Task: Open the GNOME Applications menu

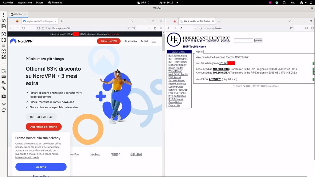Action: point(25,2)
